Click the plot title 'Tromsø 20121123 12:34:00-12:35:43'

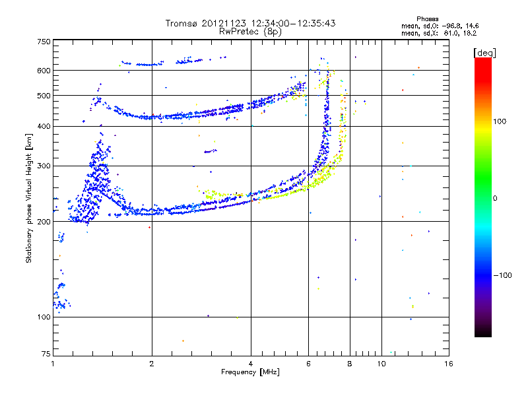(x=250, y=23)
